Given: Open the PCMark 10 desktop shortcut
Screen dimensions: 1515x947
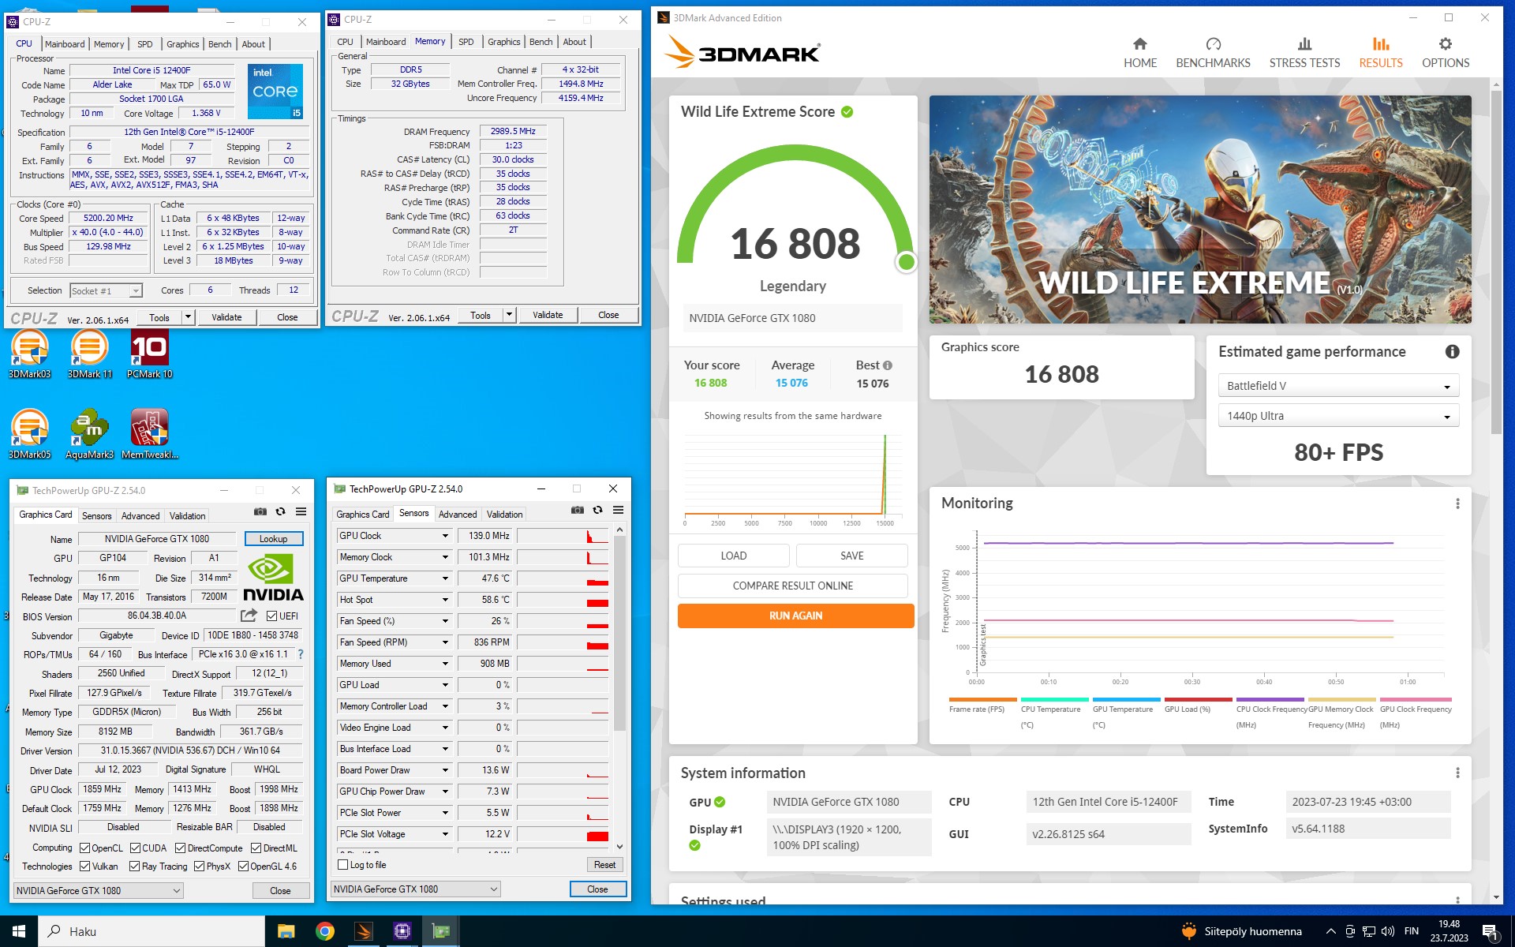Looking at the screenshot, I should click(149, 354).
